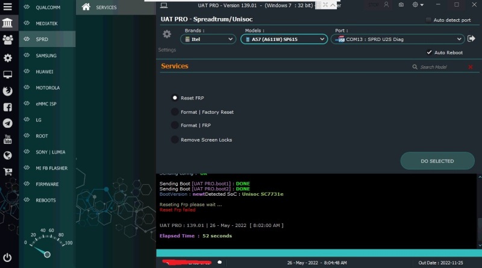482x268 pixels.
Task: Click the search magnifier icon
Action: [415, 67]
